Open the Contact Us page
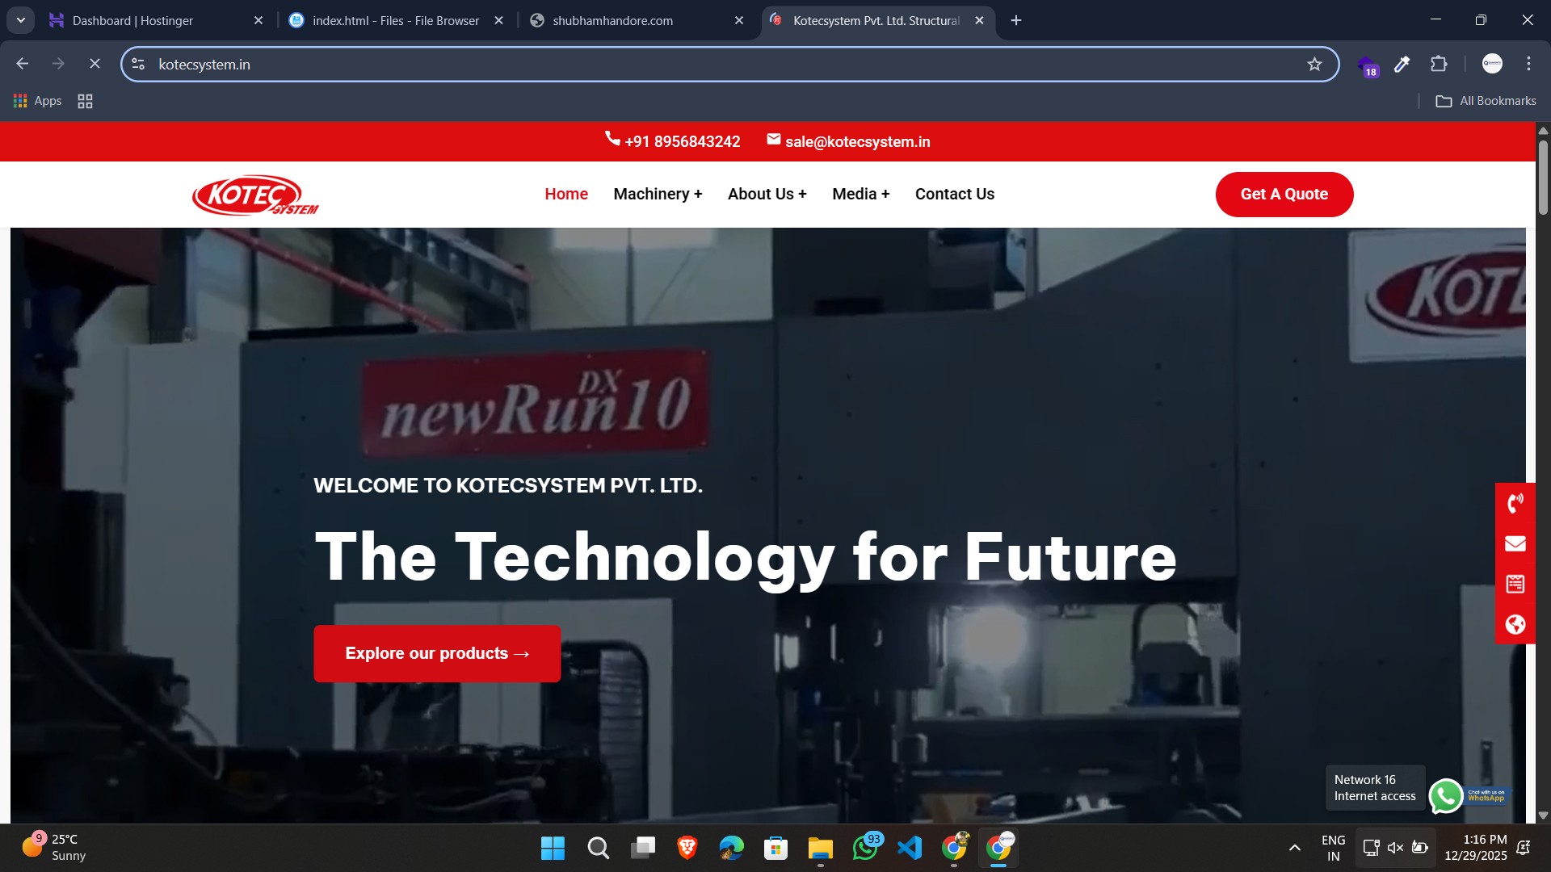The width and height of the screenshot is (1551, 872). pos(954,194)
